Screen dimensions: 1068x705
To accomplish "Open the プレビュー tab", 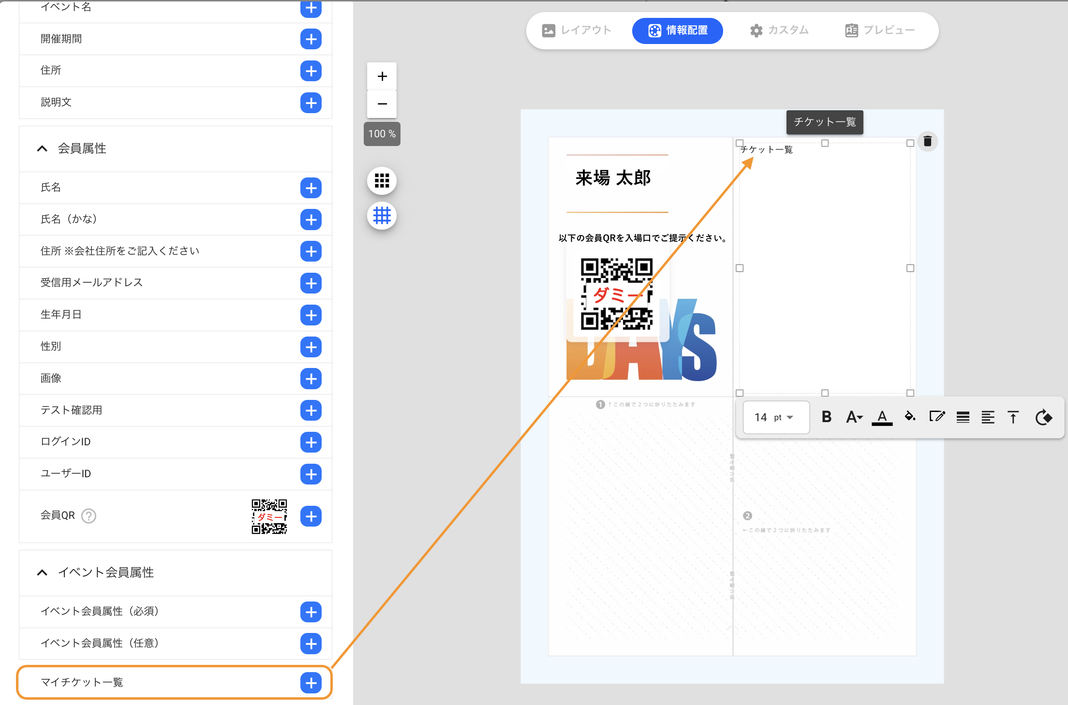I will click(880, 30).
